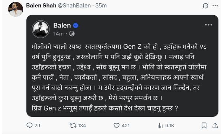Open the reply speech-bubble icon
This screenshot has width=221, height=138.
(29, 125)
